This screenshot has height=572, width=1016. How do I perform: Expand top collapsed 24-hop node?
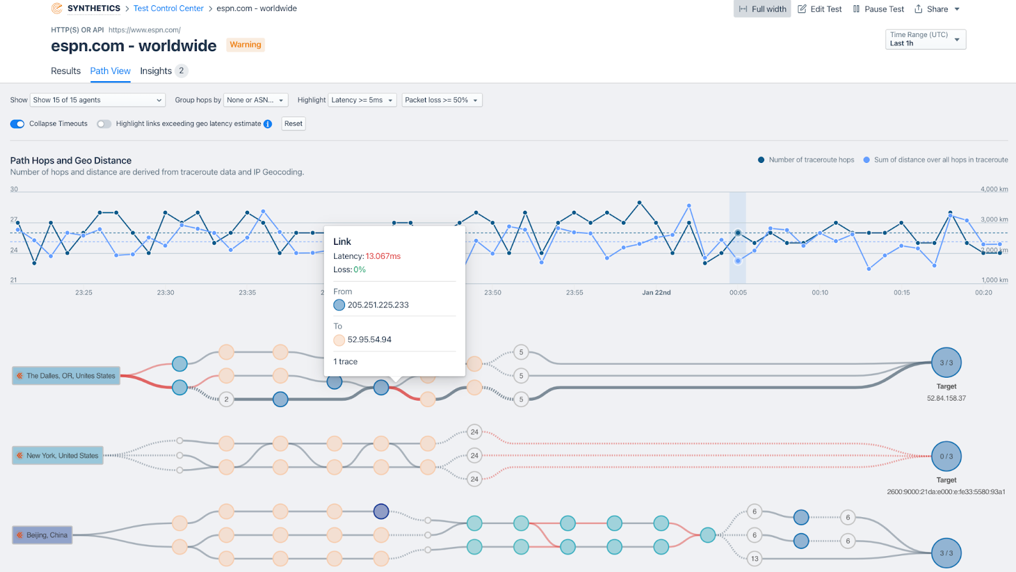pyautogui.click(x=474, y=432)
